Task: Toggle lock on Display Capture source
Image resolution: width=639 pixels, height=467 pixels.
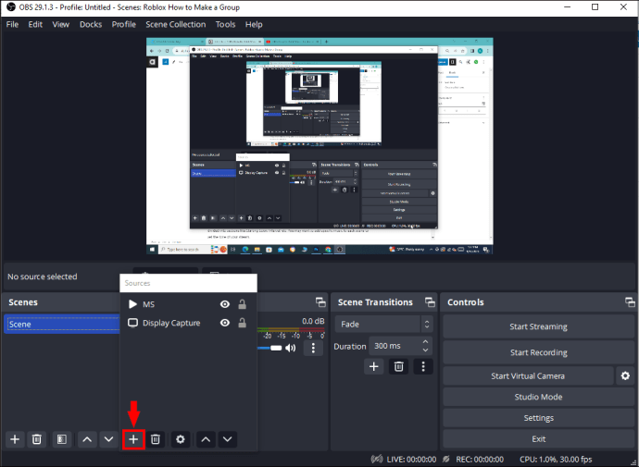Action: click(242, 323)
